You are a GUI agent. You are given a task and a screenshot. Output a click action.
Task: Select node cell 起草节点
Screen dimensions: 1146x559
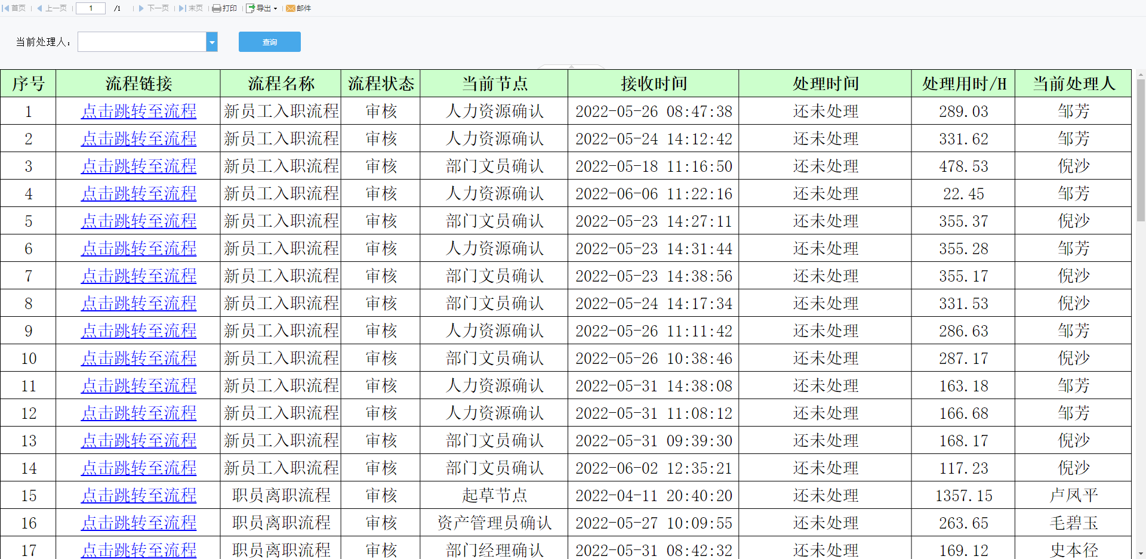[494, 495]
